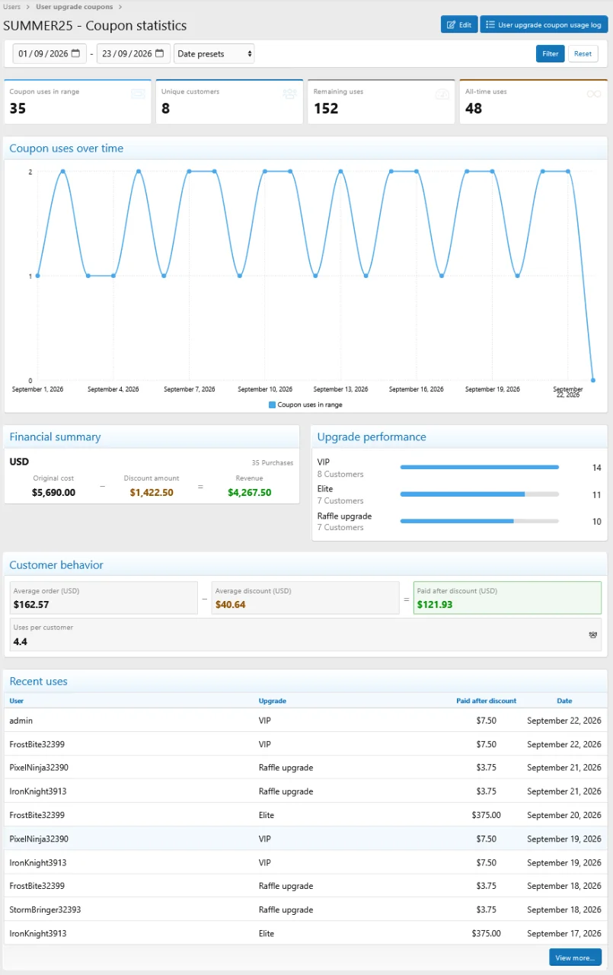Sort Recent uses by the User column header
This screenshot has height=975, width=613.
(x=17, y=701)
